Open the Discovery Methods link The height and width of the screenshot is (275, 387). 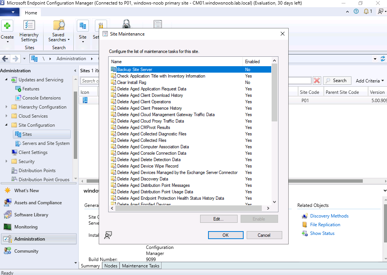(x=329, y=216)
